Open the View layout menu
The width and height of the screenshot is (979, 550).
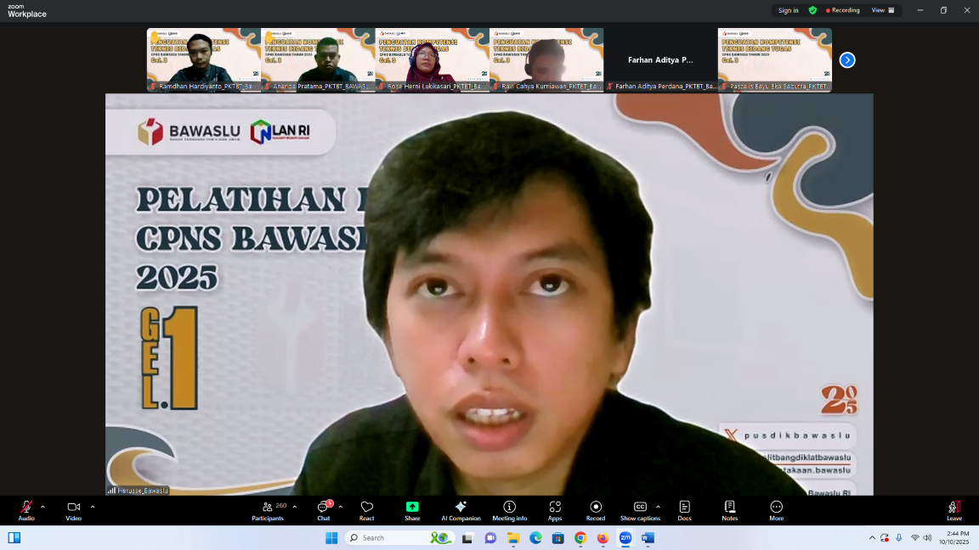[883, 10]
